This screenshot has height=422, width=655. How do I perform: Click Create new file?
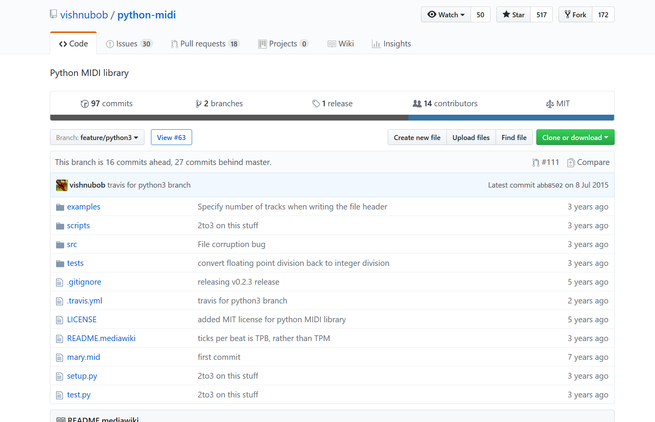click(417, 137)
